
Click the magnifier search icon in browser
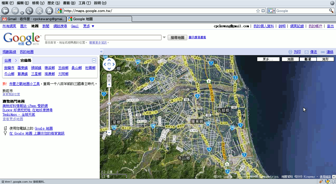tap(331, 11)
